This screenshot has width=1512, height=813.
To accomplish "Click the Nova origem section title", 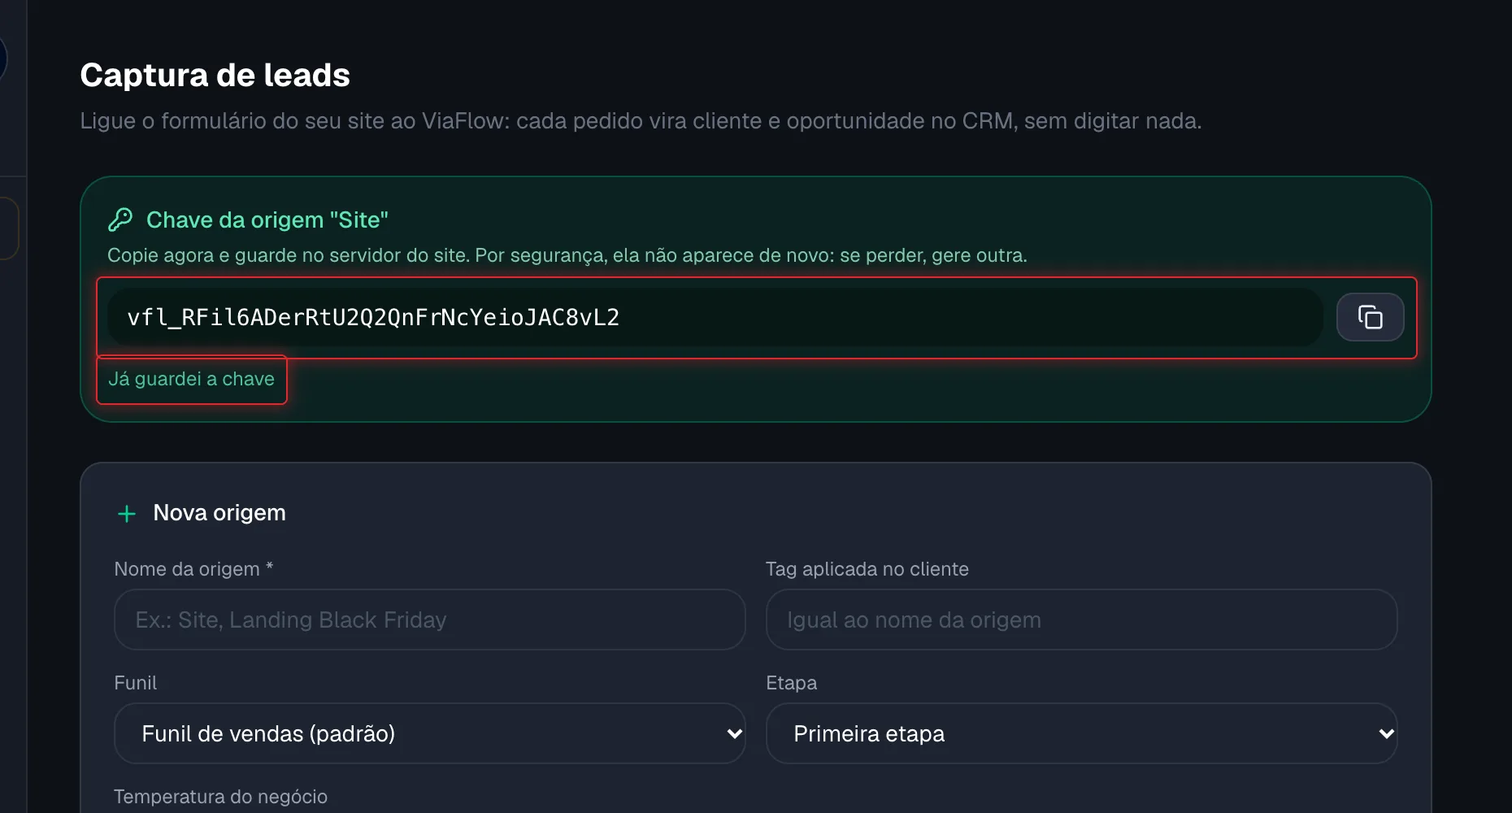I will point(219,513).
